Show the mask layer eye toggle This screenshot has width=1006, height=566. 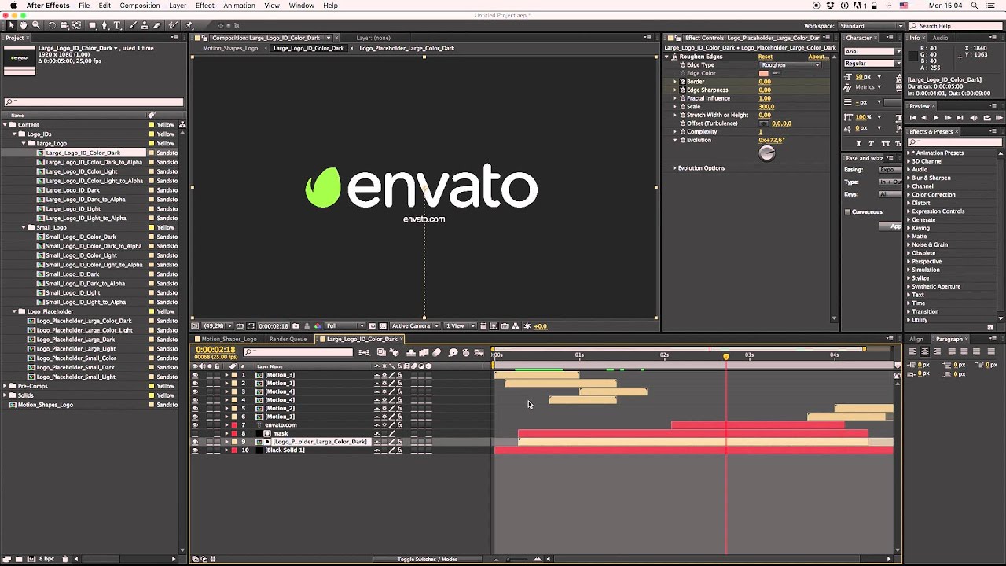[x=195, y=433]
